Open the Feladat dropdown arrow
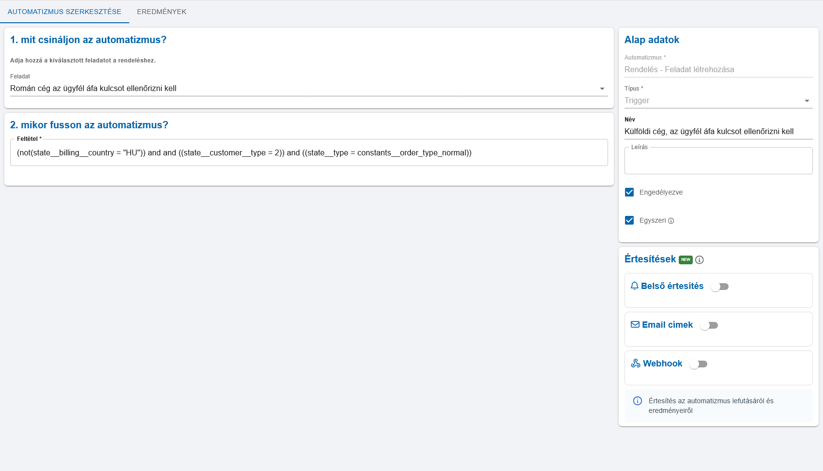This screenshot has height=471, width=823. coord(602,89)
